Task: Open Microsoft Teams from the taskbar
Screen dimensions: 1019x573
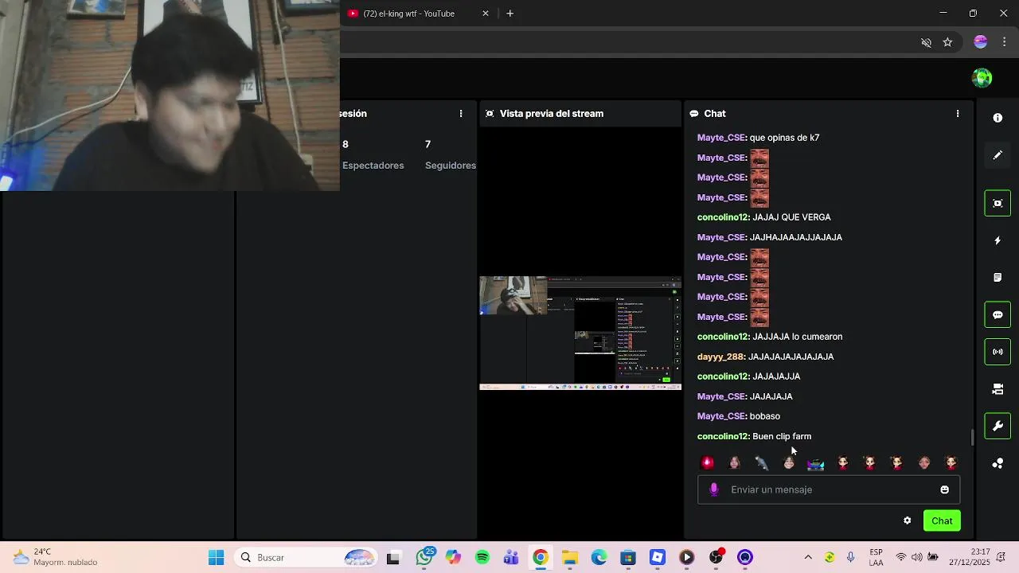Action: click(511, 558)
